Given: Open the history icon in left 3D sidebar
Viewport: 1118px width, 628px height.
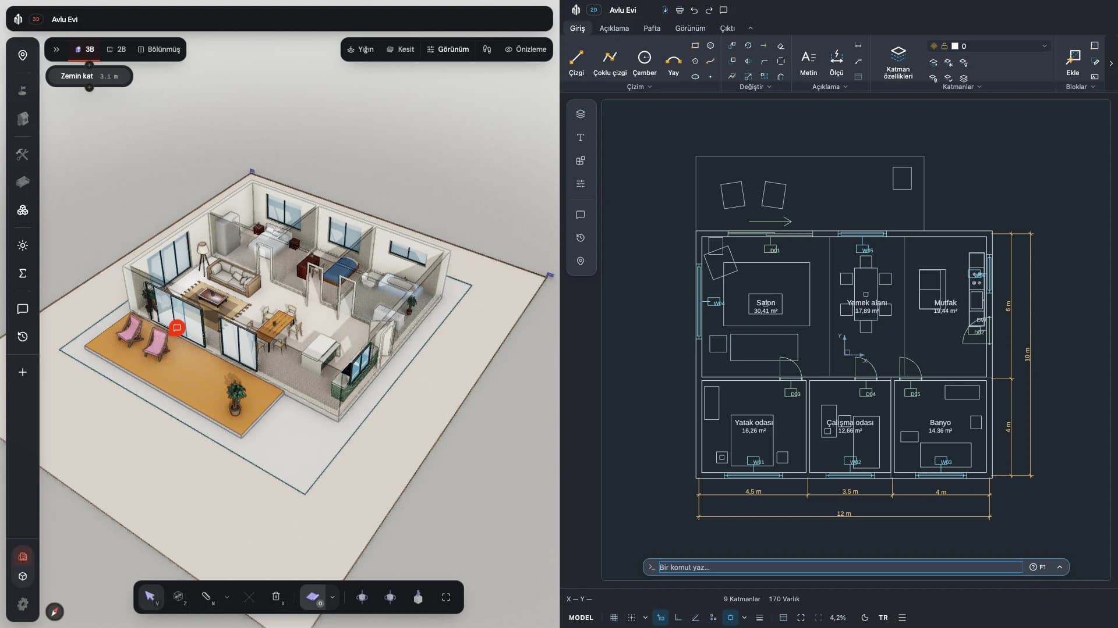Looking at the screenshot, I should (x=23, y=337).
